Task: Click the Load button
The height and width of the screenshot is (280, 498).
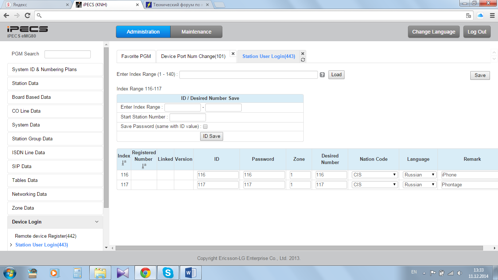Action: pos(336,75)
